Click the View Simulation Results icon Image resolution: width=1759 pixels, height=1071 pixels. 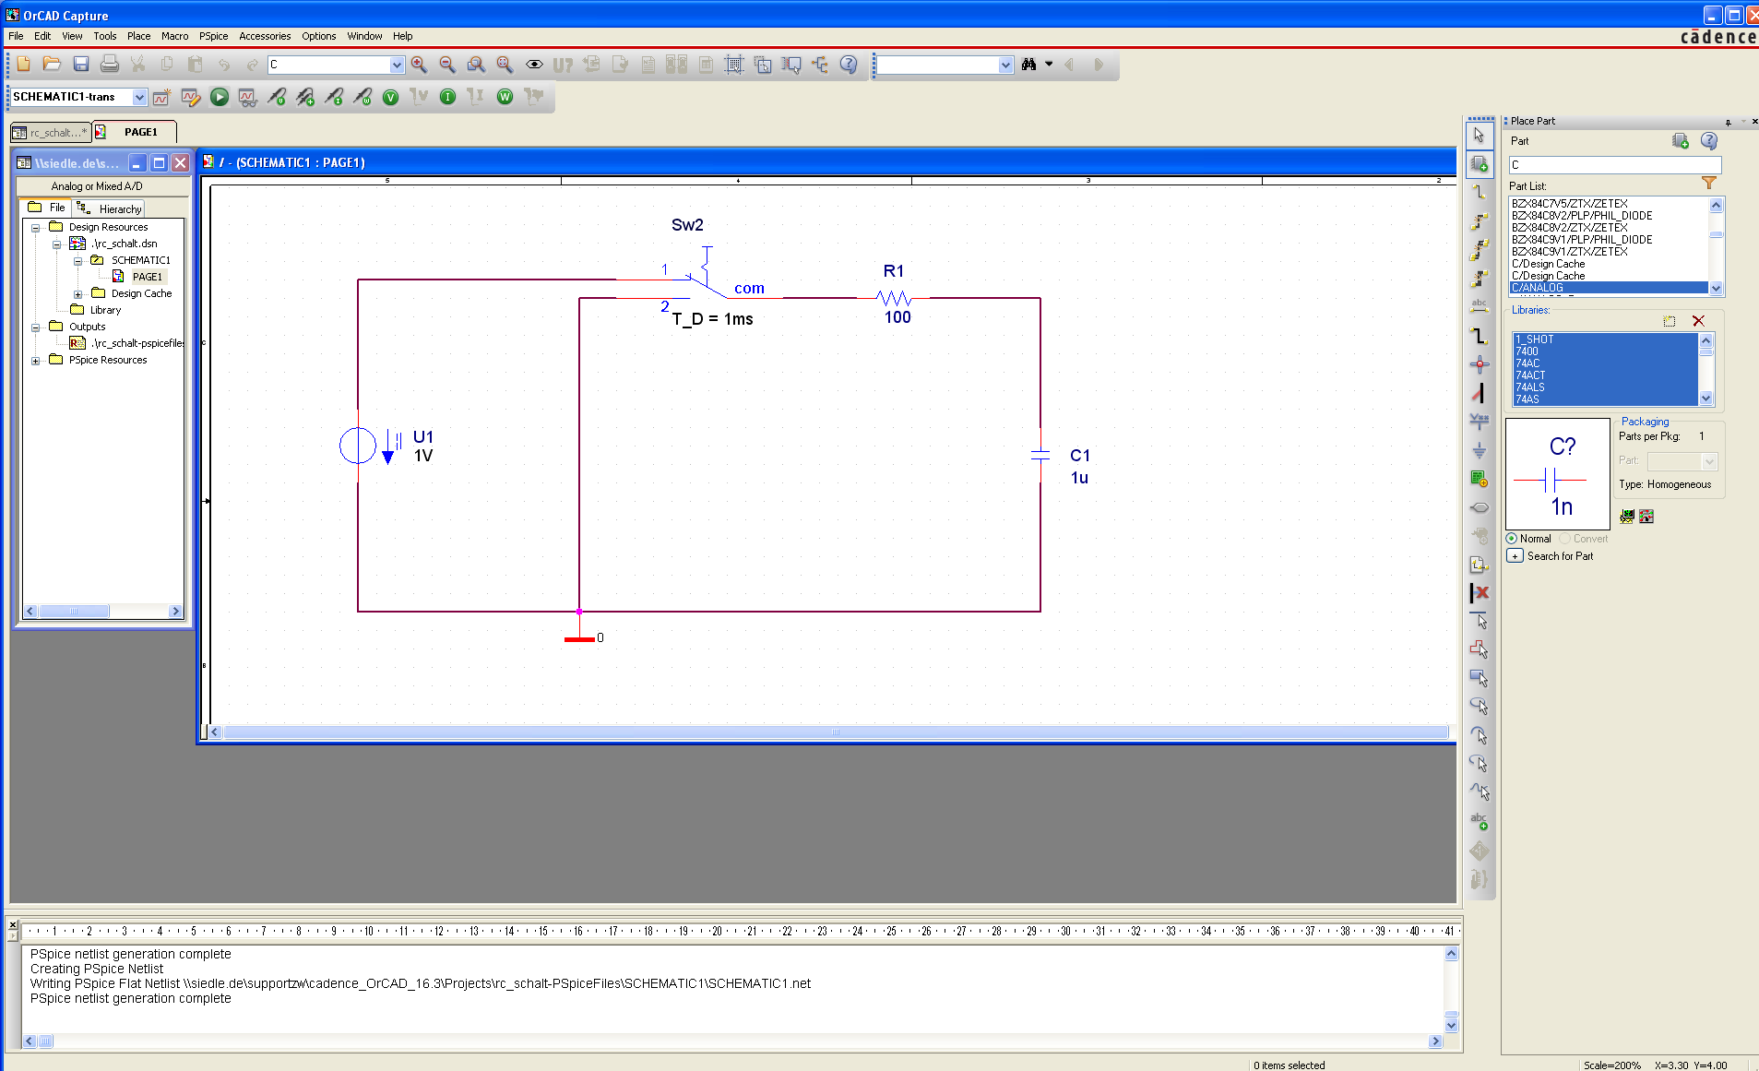point(247,97)
